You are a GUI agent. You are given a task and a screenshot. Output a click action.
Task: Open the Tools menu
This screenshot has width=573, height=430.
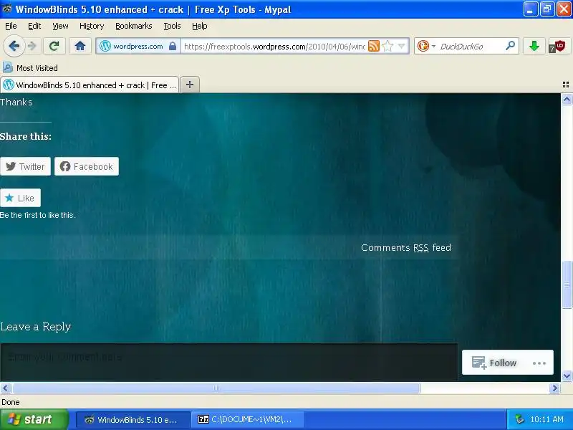(x=172, y=26)
